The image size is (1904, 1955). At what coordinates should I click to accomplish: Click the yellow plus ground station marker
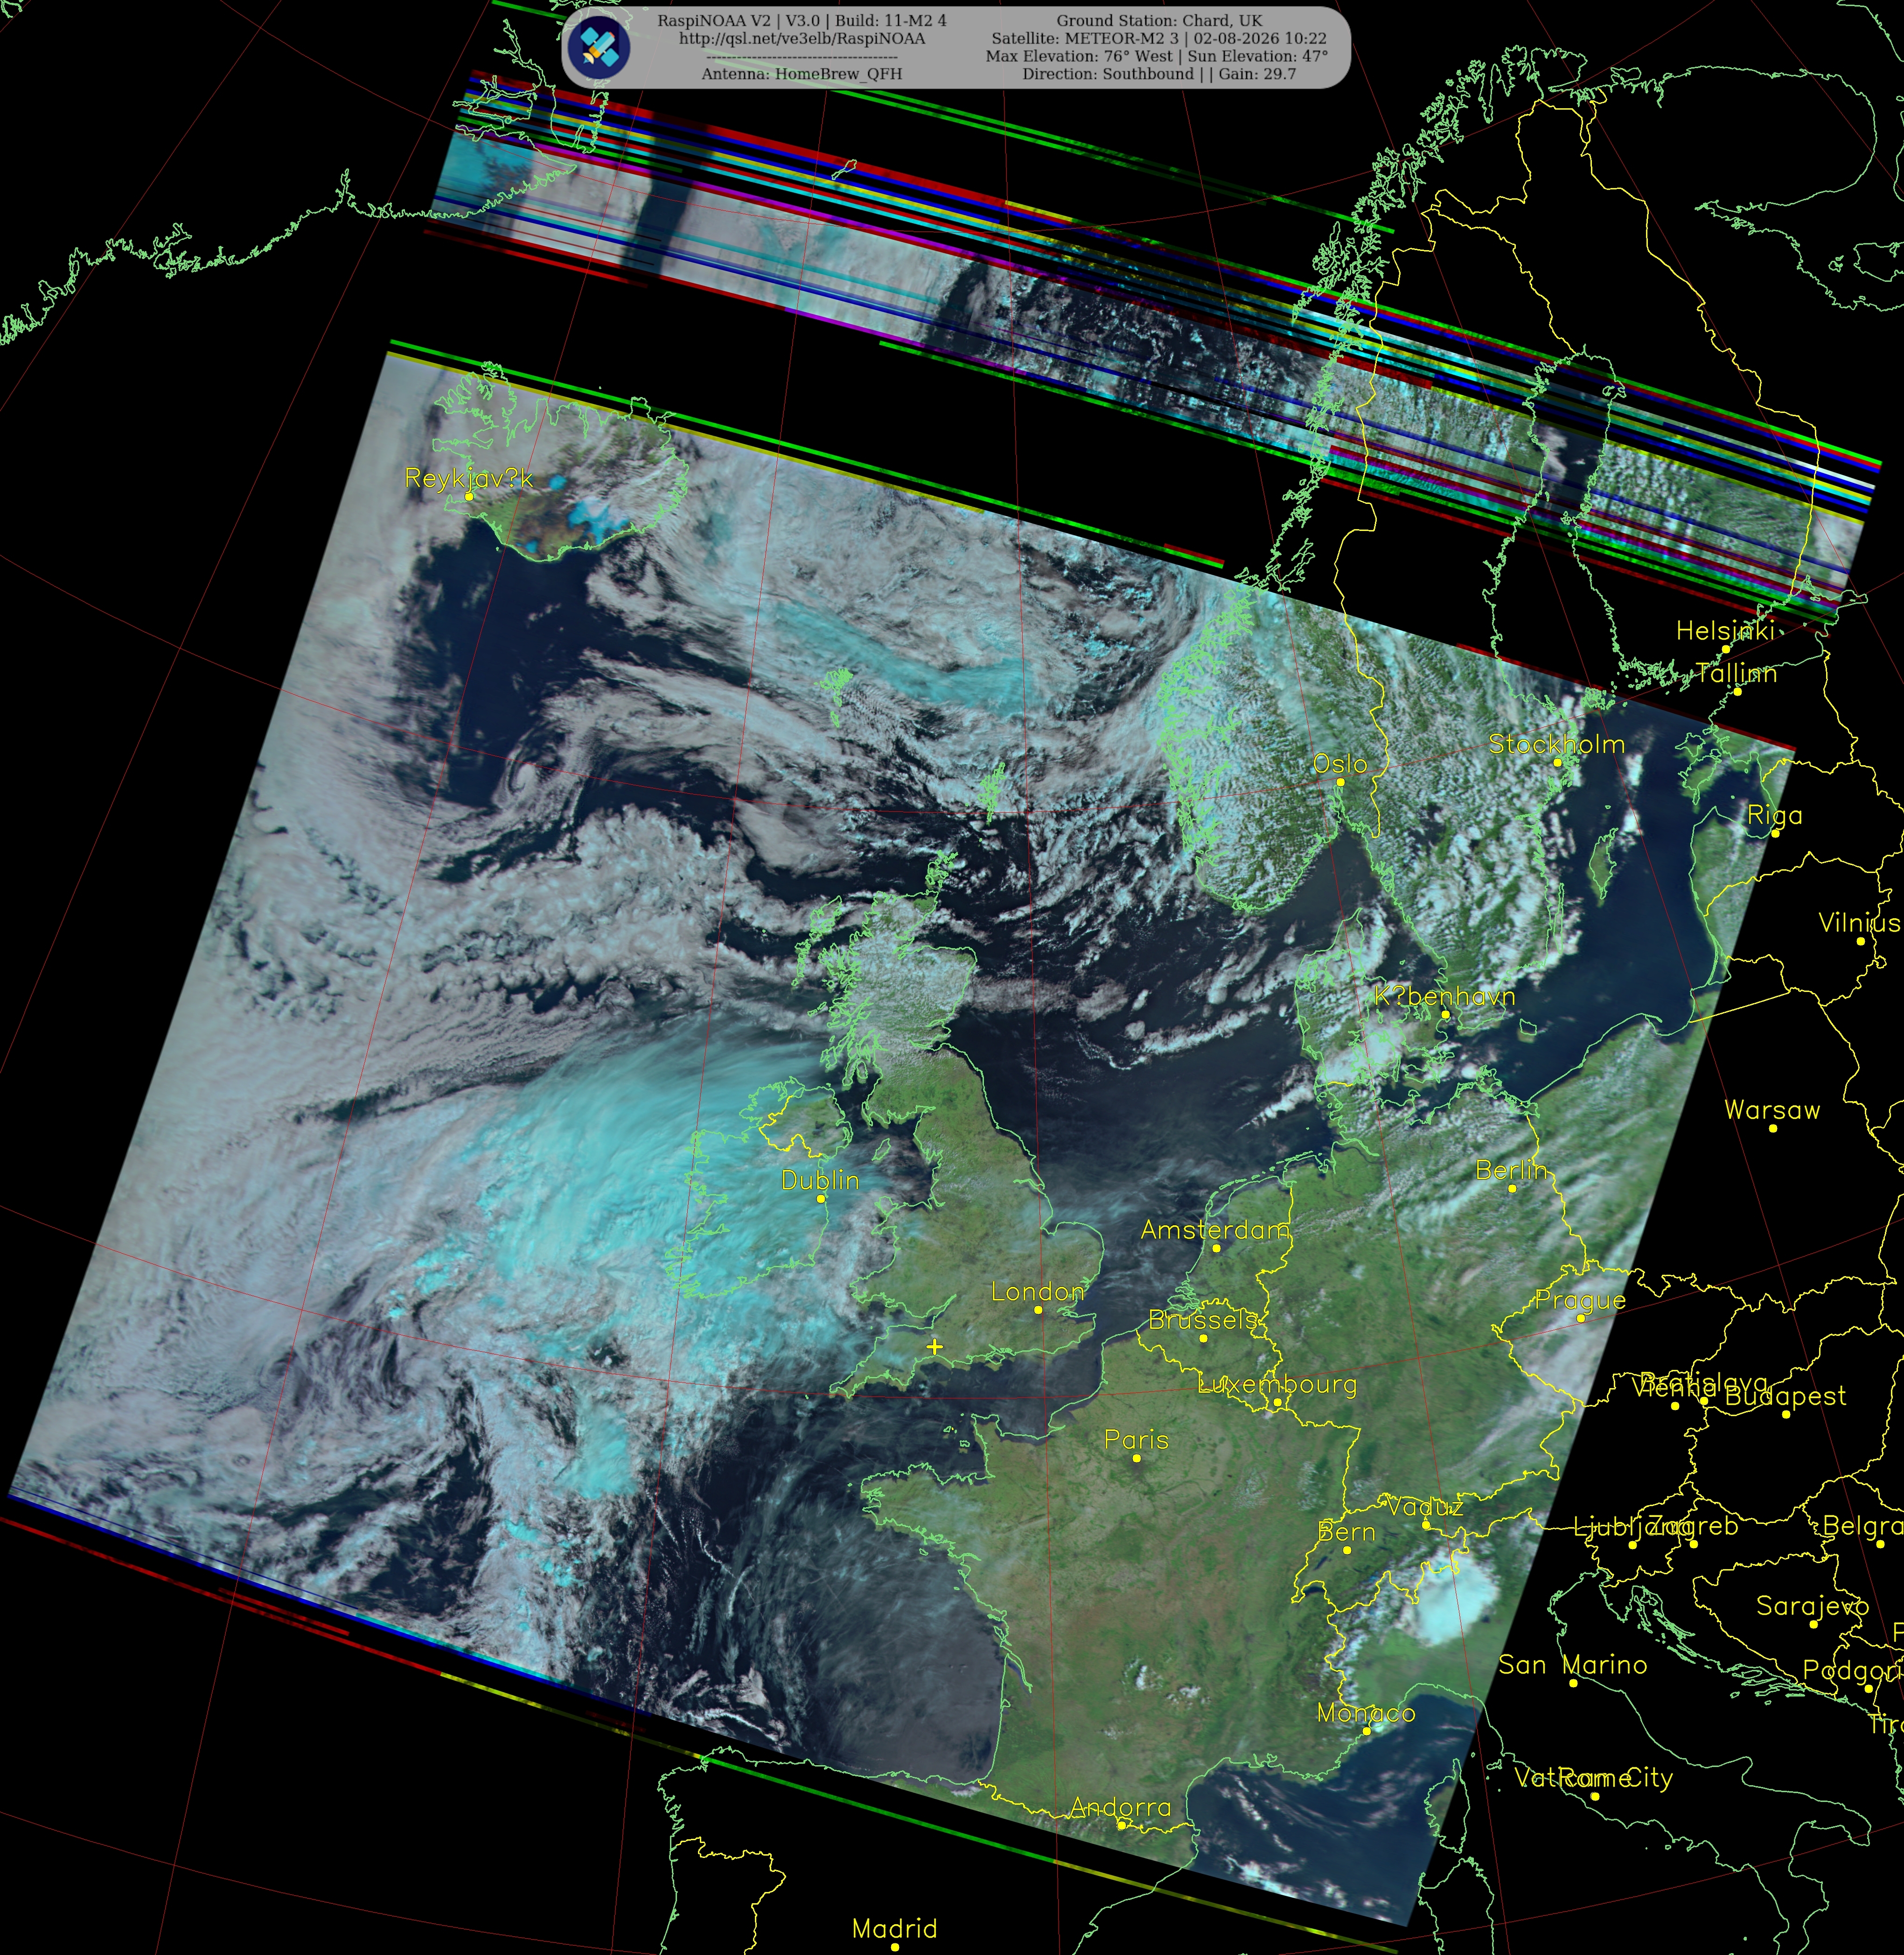[934, 1347]
